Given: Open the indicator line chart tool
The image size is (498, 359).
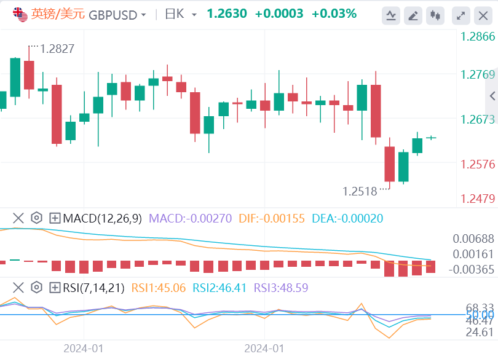Looking at the screenshot, I should tap(390, 15).
